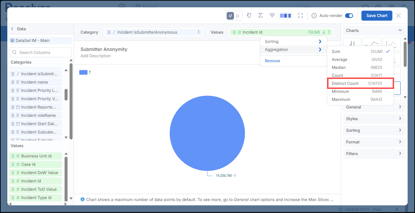Enter fullscreen with the expand icon
Screen dimensions: 415x213
[301, 16]
